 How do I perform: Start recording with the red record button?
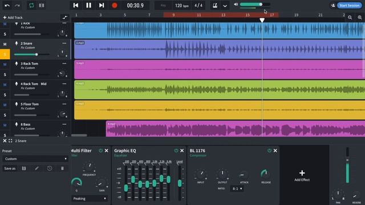[114, 5]
